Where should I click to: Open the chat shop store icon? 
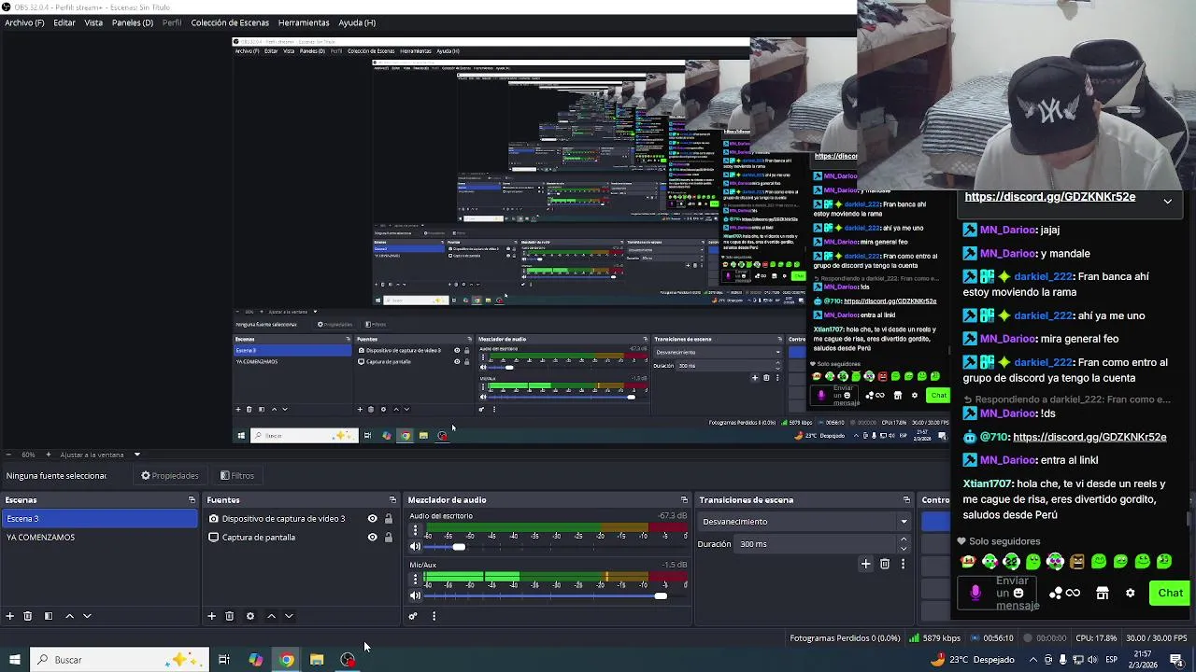[x=1103, y=593]
